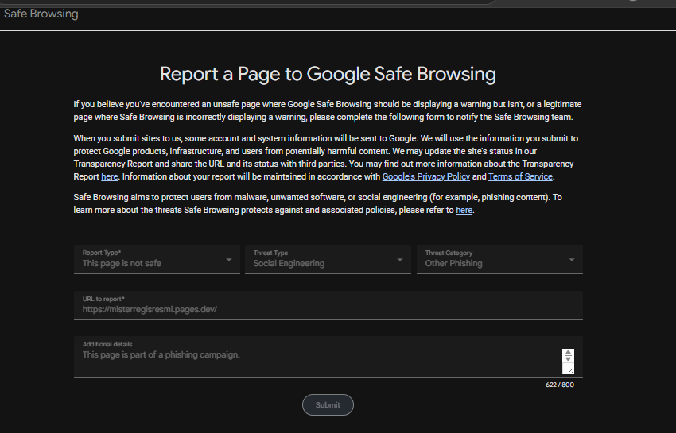Open the Social Engineering threat type dropdown
This screenshot has height=433, width=676.
(328, 259)
